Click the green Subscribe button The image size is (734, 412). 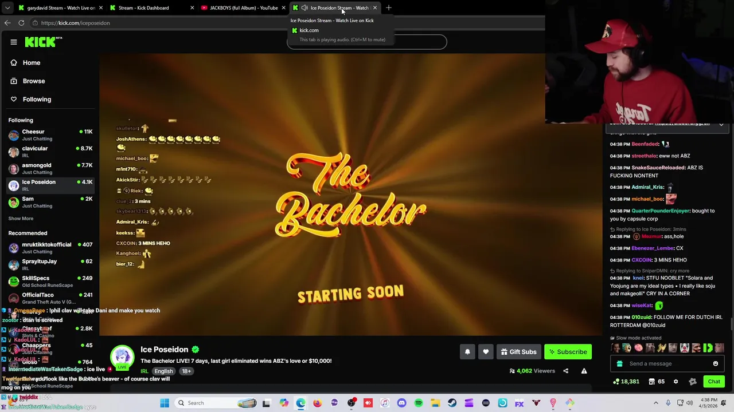(x=568, y=352)
